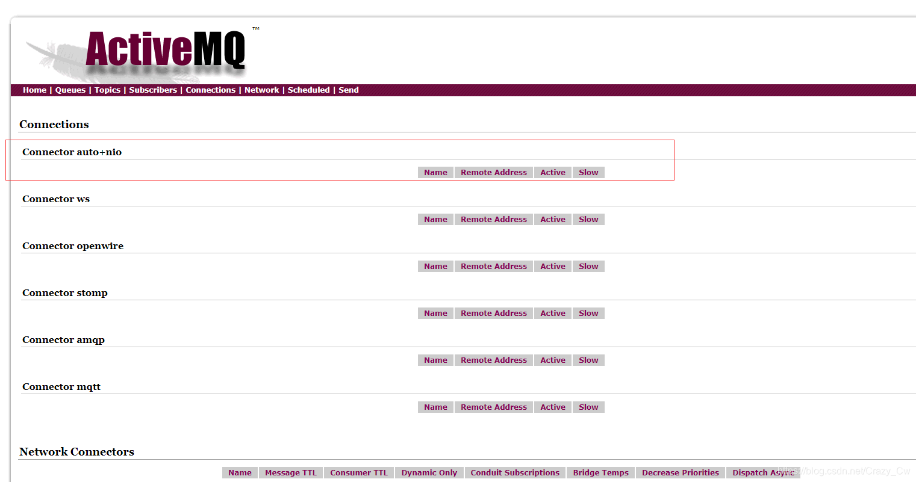Click the Connector auto+nio heading
This screenshot has width=916, height=482.
(72, 152)
